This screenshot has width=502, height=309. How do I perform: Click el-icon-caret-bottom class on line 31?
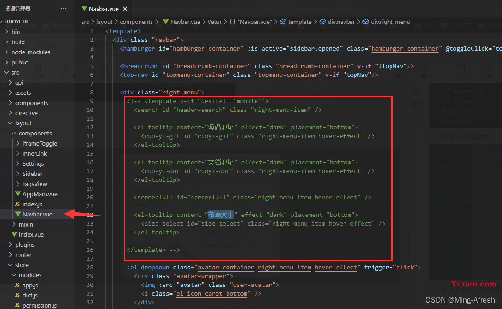pos(212,294)
